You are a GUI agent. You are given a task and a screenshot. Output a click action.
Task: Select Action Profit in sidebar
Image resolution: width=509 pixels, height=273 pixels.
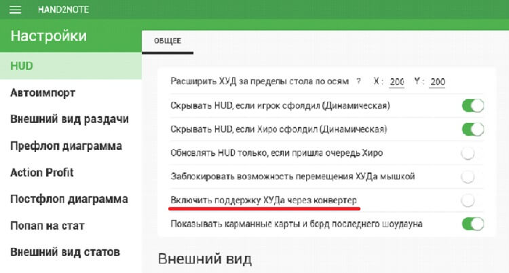[x=42, y=172]
